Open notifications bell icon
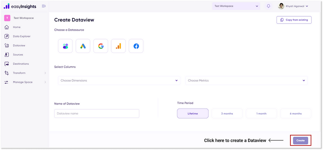Screen dimensions: 323x150 [x=268, y=6]
